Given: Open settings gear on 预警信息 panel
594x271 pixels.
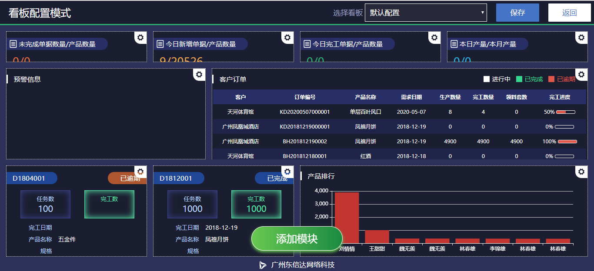Looking at the screenshot, I should (x=199, y=74).
